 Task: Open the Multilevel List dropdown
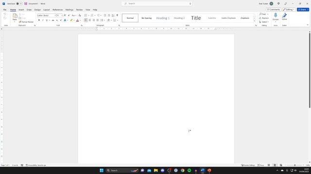click(x=101, y=15)
